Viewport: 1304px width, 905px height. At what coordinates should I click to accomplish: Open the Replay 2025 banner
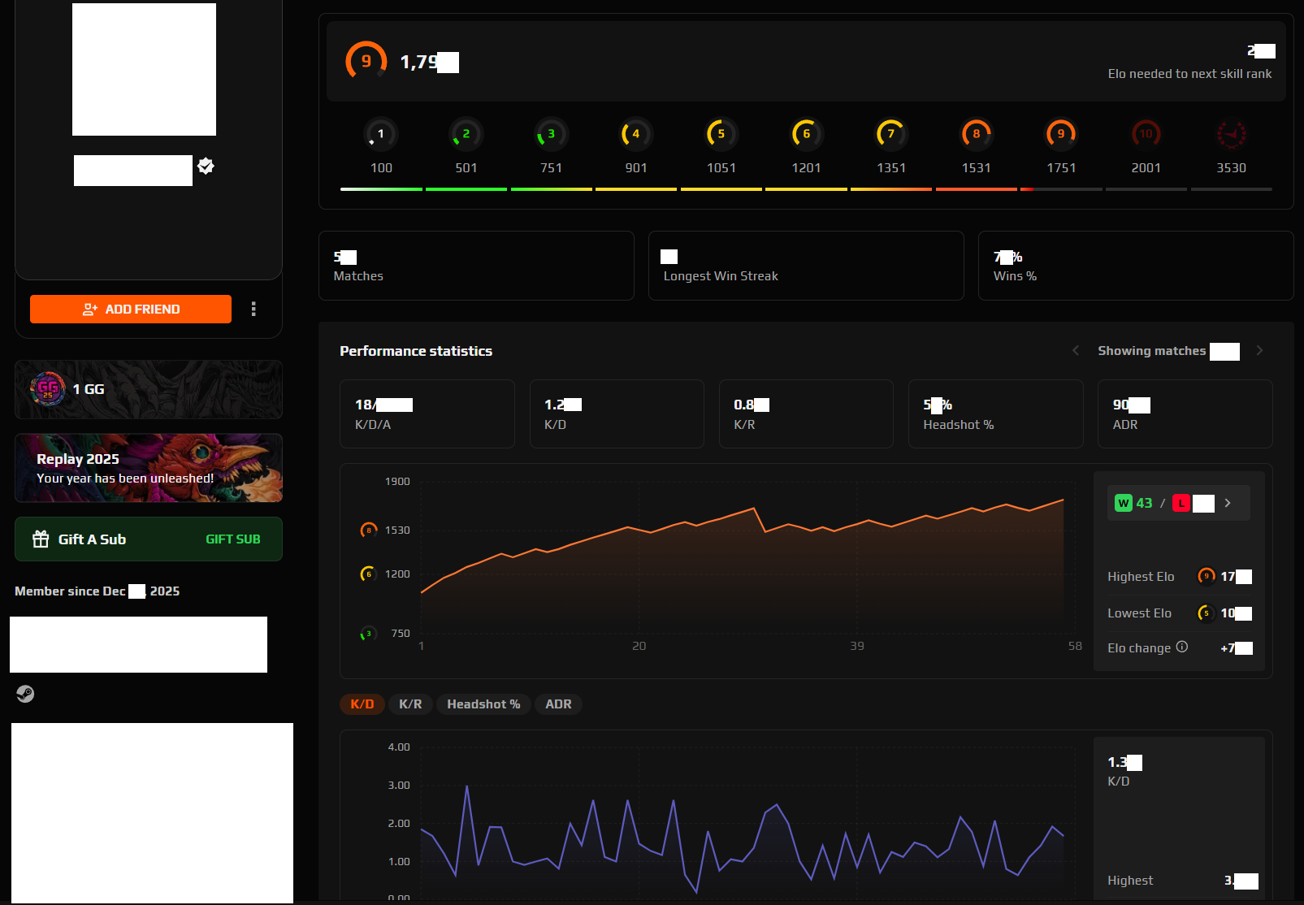tap(149, 468)
